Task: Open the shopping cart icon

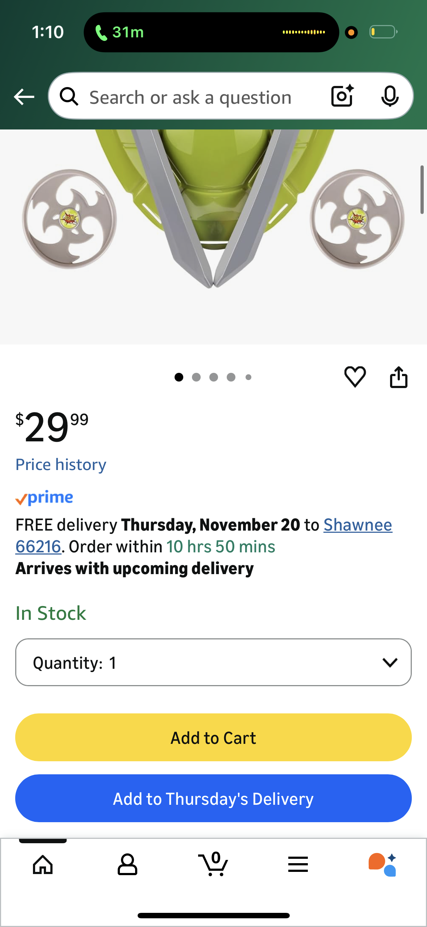Action: click(213, 865)
